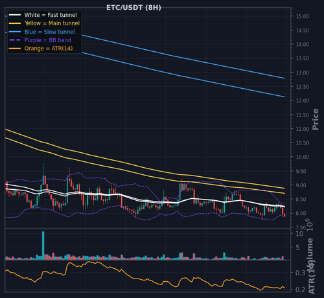Image resolution: width=324 pixels, height=298 pixels.
Task: Click the tallest volume bar
Action: tap(43, 246)
